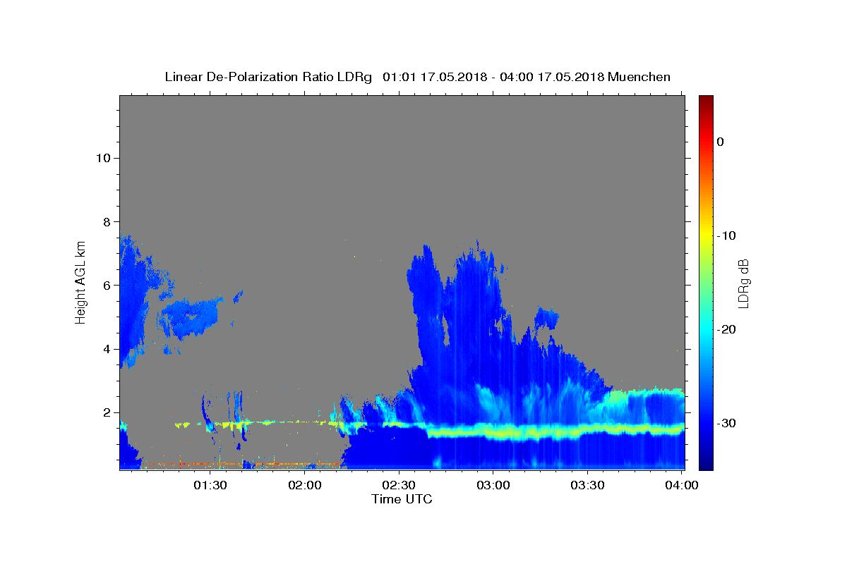
Task: Click the 02:30 time tick label
Action: [x=399, y=486]
